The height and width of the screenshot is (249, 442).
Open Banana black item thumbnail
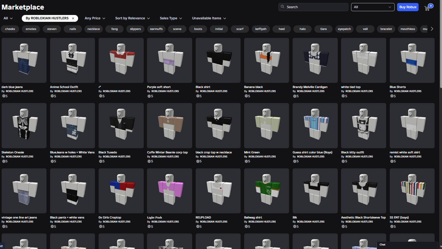click(x=266, y=60)
